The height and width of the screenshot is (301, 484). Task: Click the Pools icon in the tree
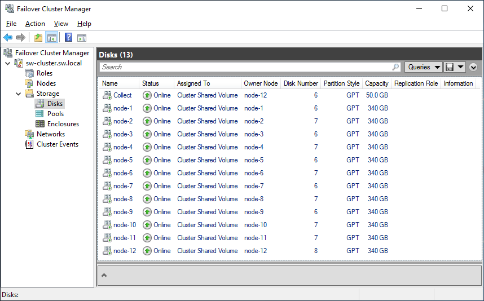pos(40,114)
